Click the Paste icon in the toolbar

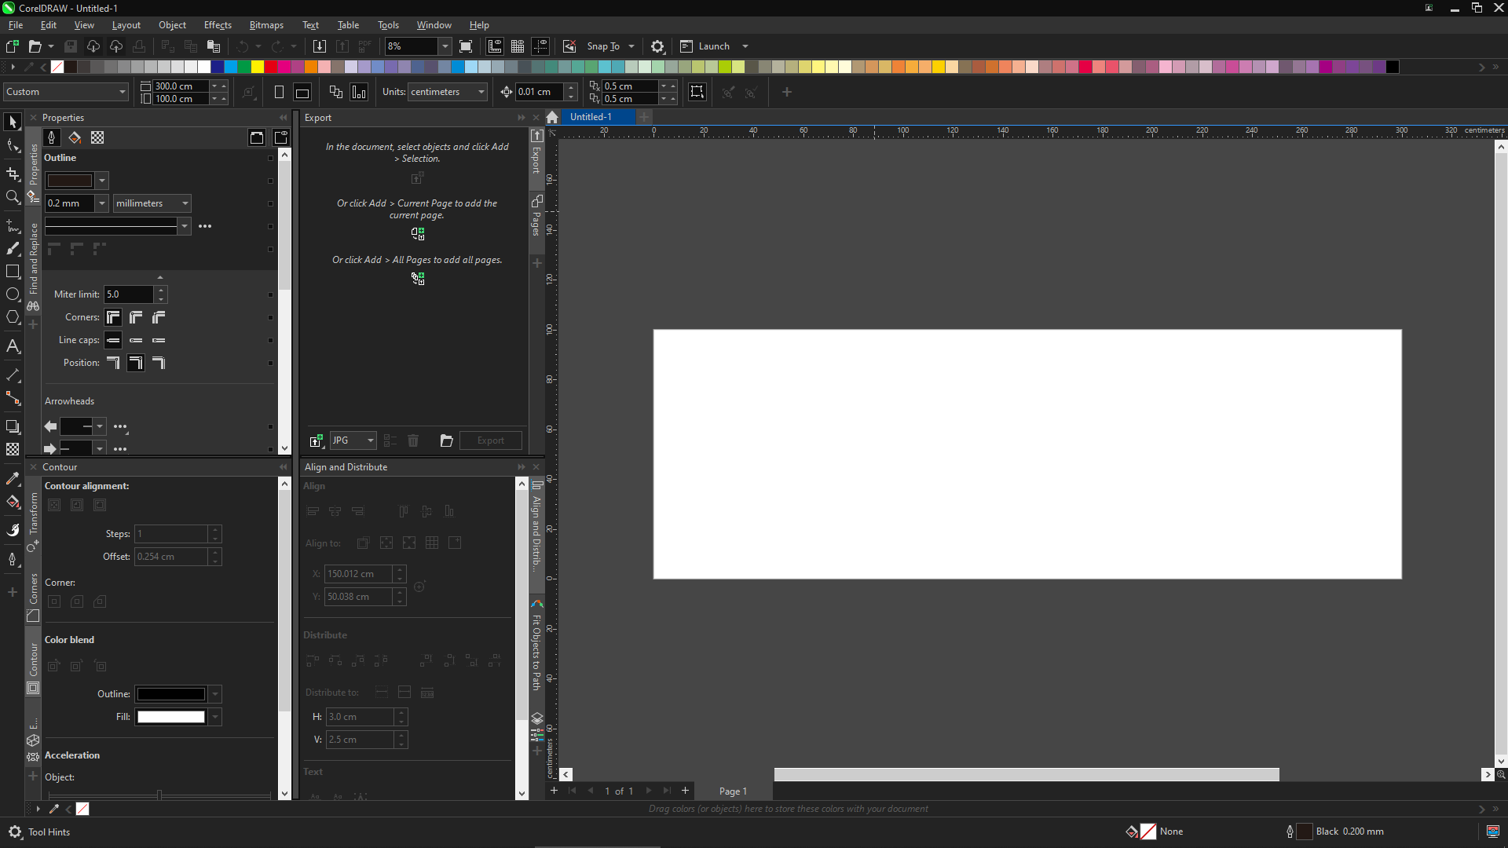pos(214,46)
